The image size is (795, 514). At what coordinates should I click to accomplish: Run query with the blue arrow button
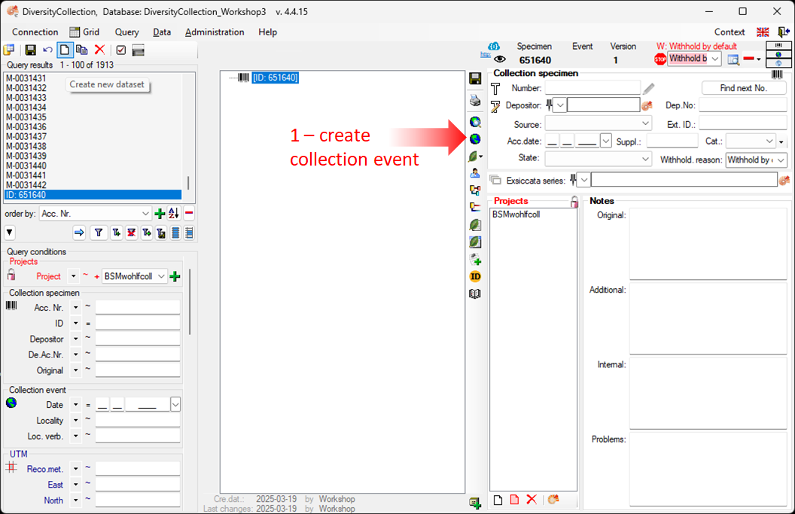(x=79, y=233)
